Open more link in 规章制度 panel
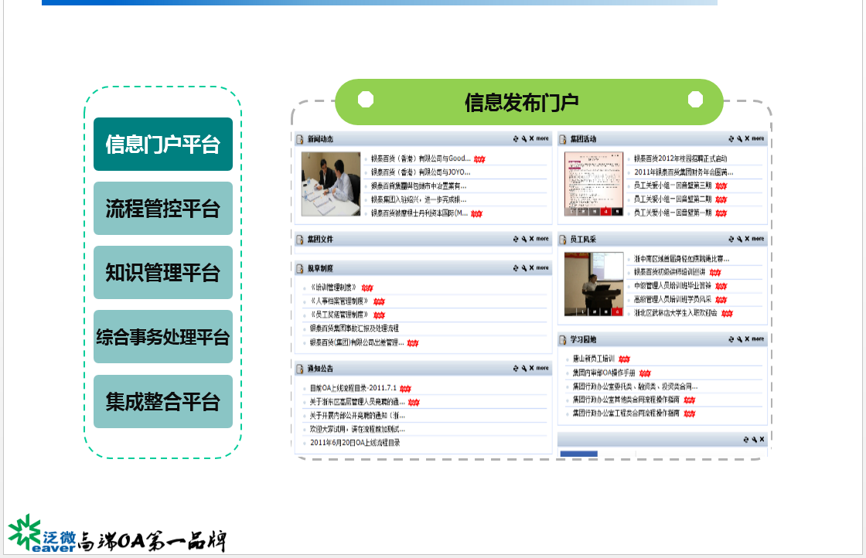Image resolution: width=866 pixels, height=558 pixels. coord(542,267)
